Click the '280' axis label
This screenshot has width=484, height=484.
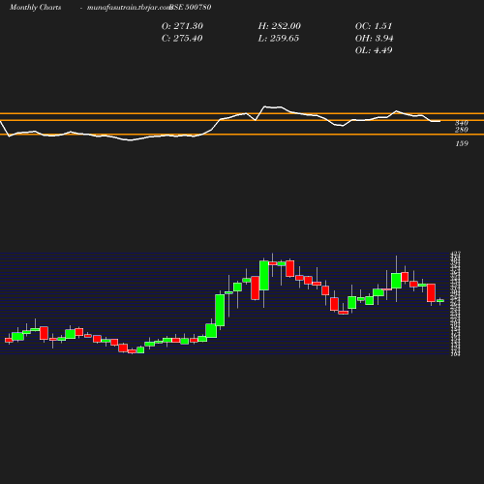pyautogui.click(x=462, y=130)
